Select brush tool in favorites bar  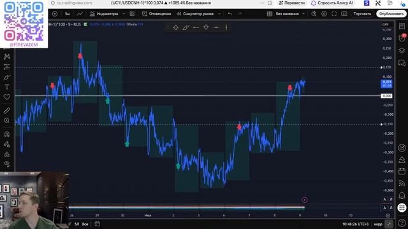(186, 27)
